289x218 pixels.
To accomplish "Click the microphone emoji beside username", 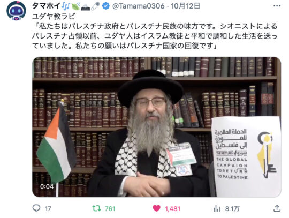I will click(95, 6).
